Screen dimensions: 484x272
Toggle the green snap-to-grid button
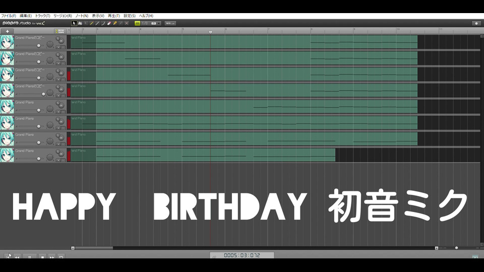tap(137, 24)
